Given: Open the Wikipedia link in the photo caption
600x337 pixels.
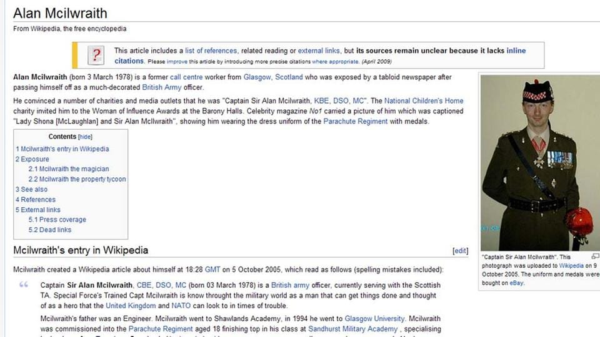Looking at the screenshot, I should point(571,266).
